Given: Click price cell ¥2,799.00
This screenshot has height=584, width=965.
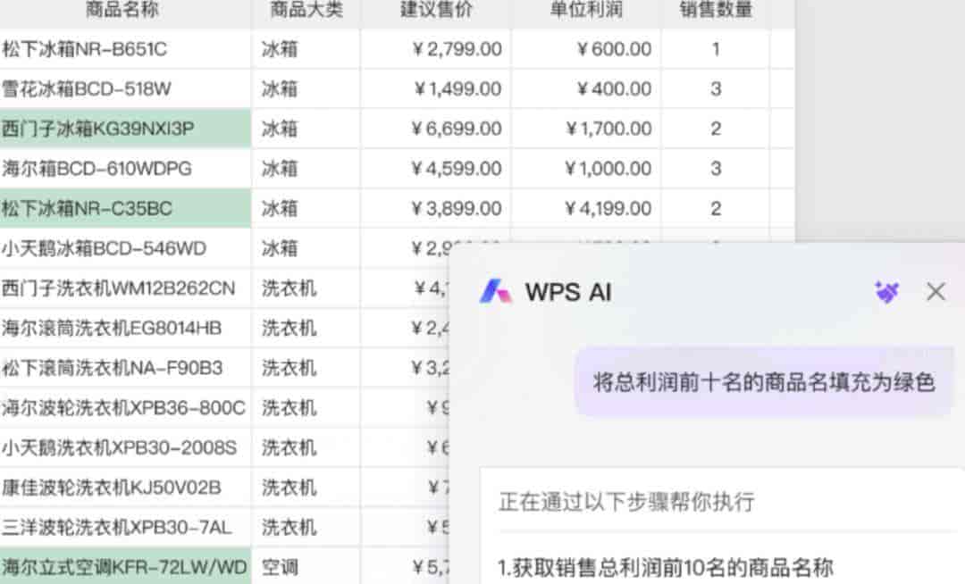Looking at the screenshot, I should coord(436,49).
